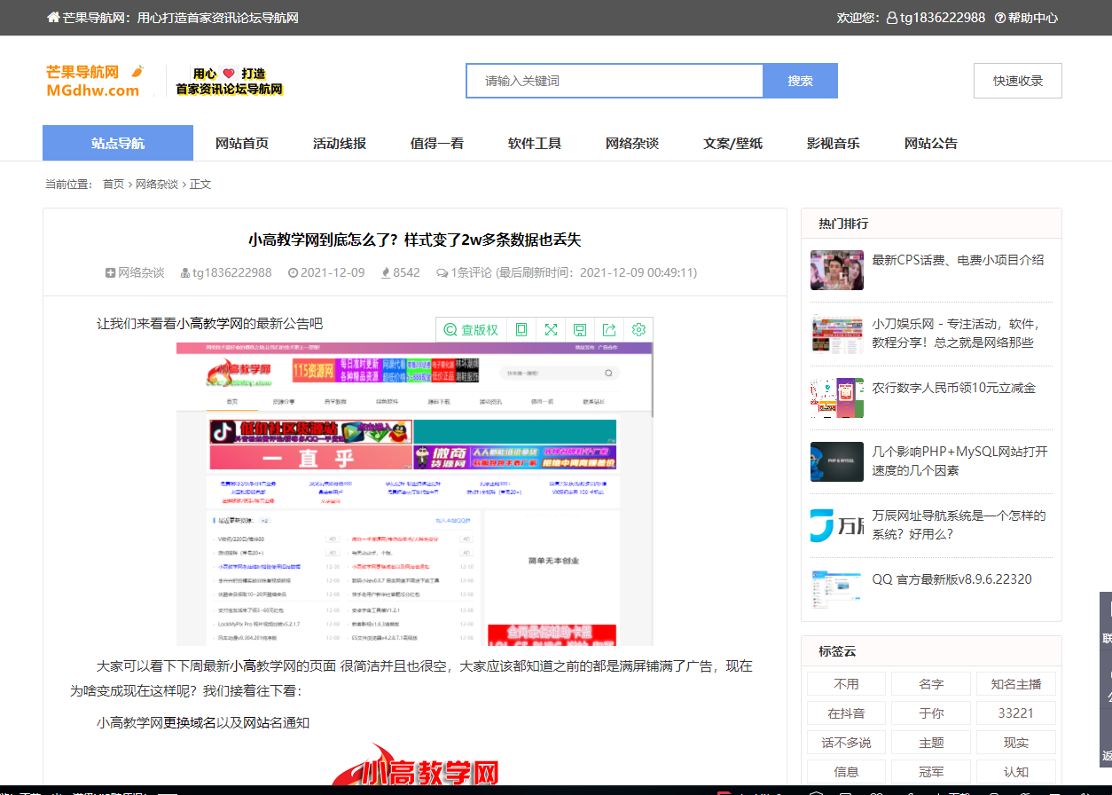Click the 1条评论 comments link
The image size is (1112, 795).
(471, 273)
